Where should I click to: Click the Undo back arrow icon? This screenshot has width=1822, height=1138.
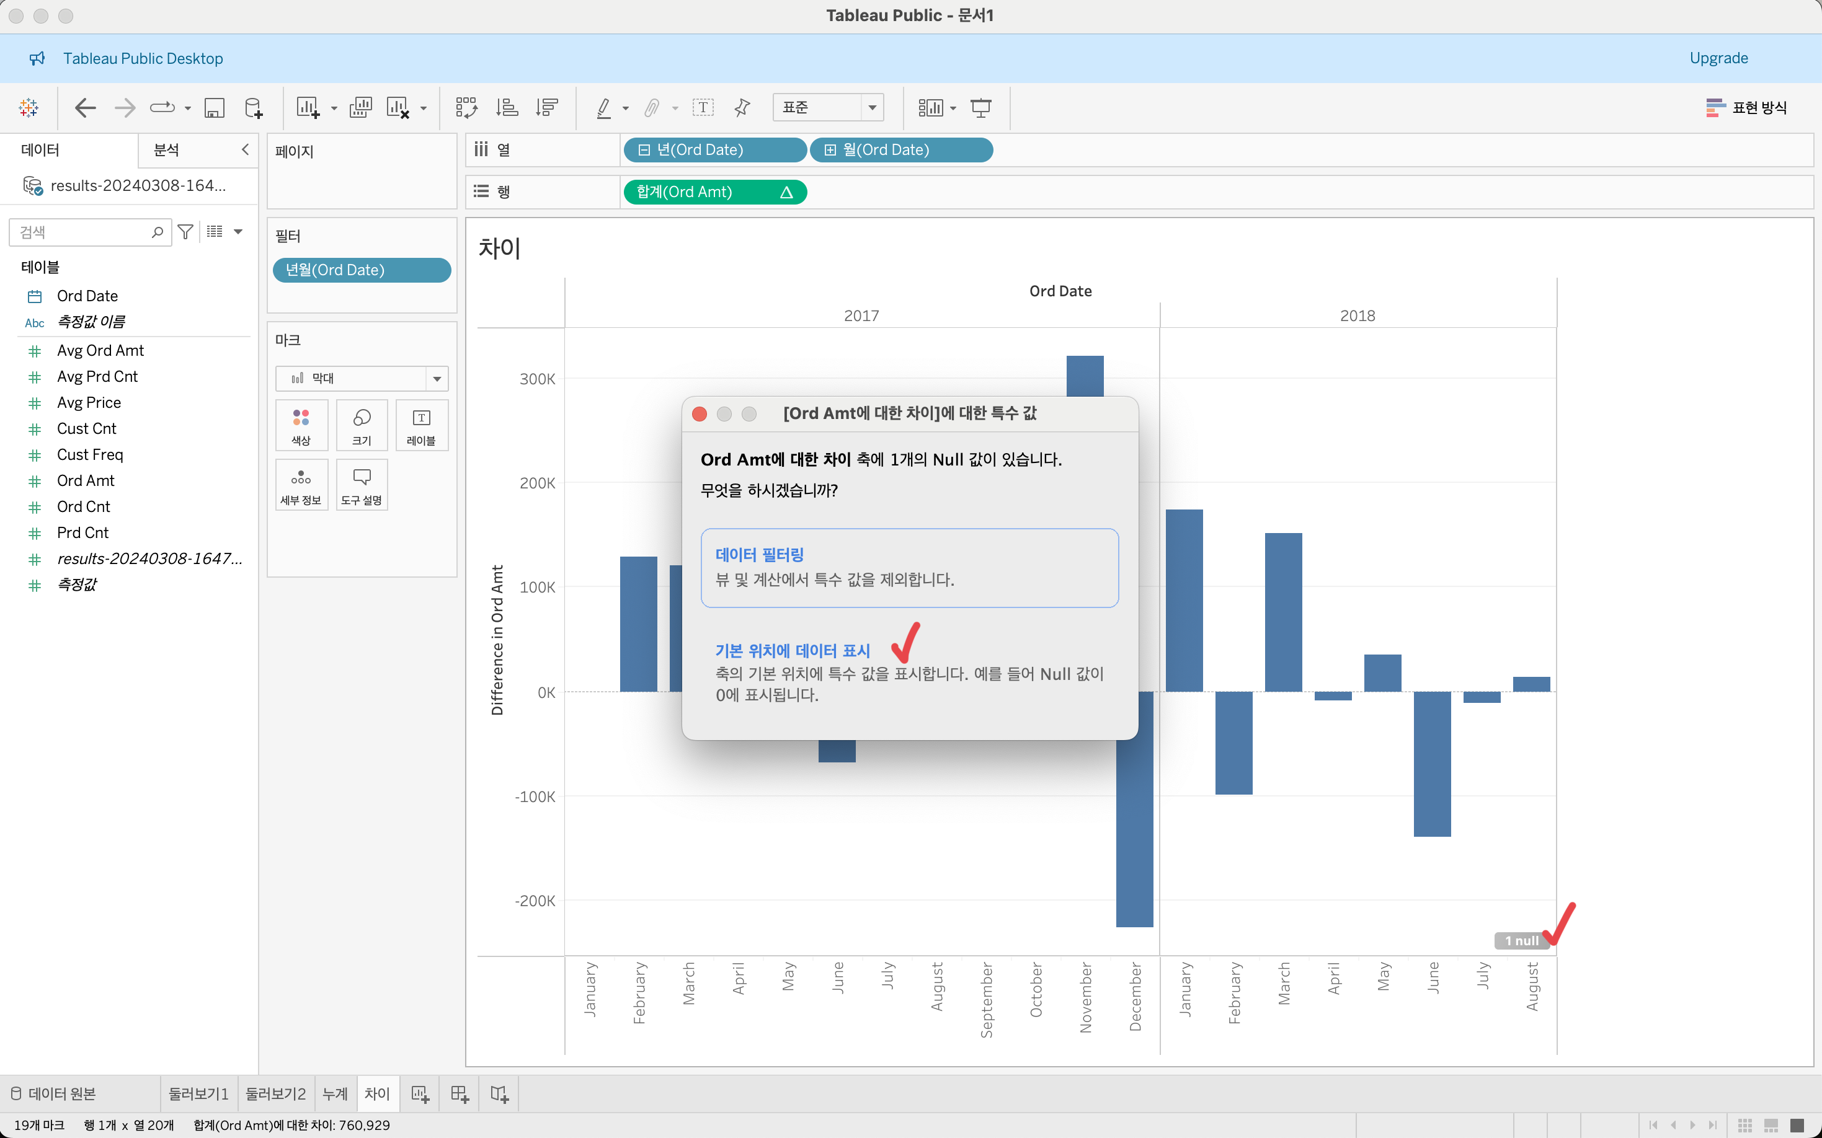pos(85,108)
